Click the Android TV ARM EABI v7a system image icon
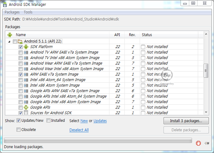The width and height of the screenshot is (214, 153). (26, 52)
